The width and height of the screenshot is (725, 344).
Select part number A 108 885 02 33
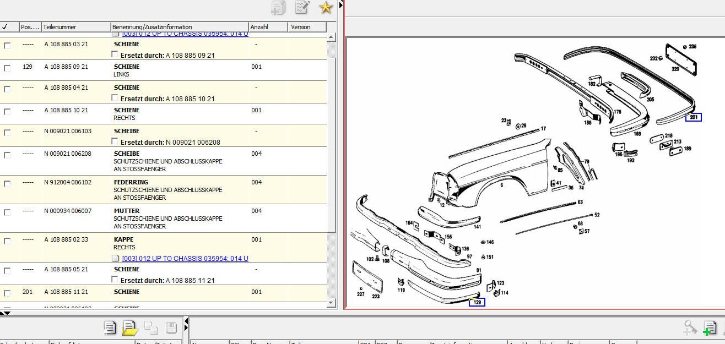[x=66, y=239]
